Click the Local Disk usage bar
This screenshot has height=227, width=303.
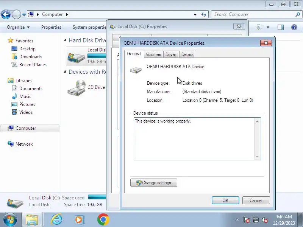97,56
